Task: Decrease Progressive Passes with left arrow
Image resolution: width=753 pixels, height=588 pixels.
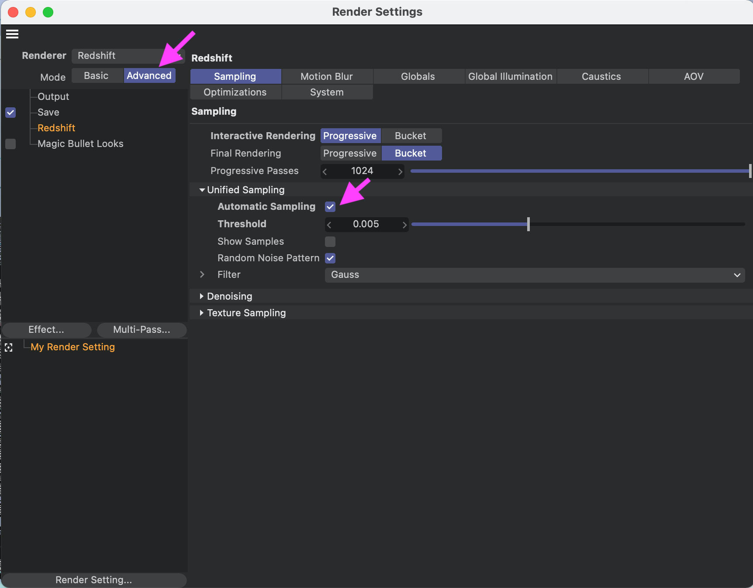Action: (325, 171)
